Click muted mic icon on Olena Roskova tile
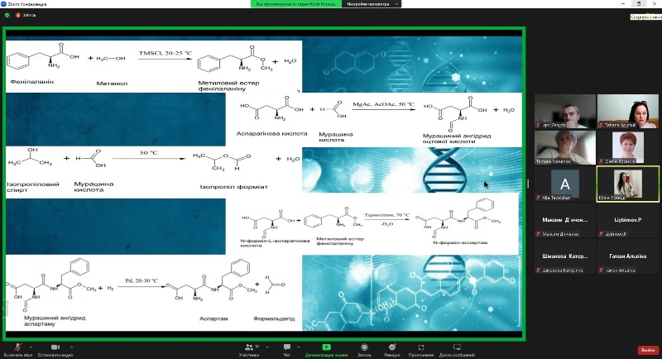 point(601,161)
